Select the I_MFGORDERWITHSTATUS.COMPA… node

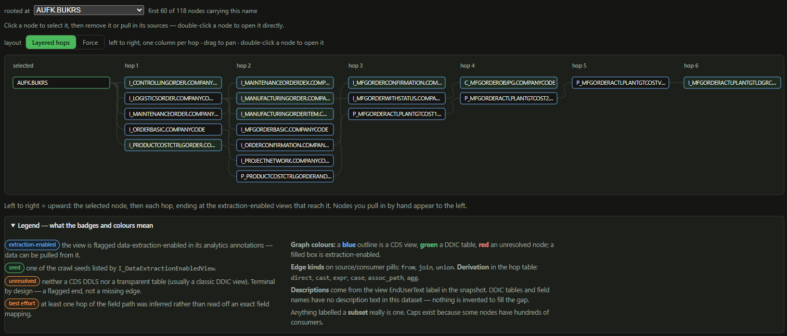[x=397, y=98]
